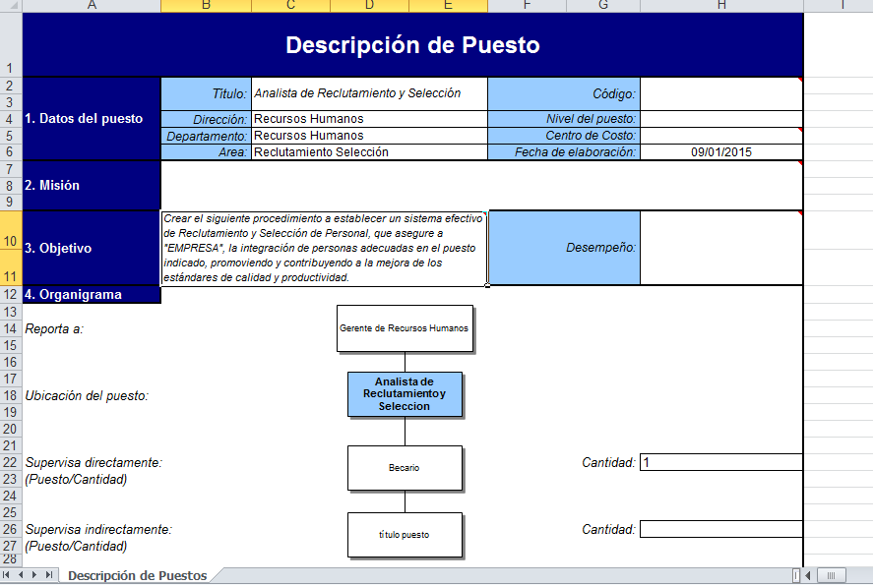Select the título puesto organigram box
Image resolution: width=874 pixels, height=586 pixels.
[405, 535]
